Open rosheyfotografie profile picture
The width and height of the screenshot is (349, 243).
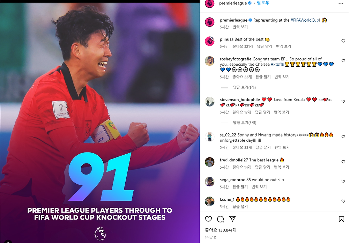click(x=209, y=61)
